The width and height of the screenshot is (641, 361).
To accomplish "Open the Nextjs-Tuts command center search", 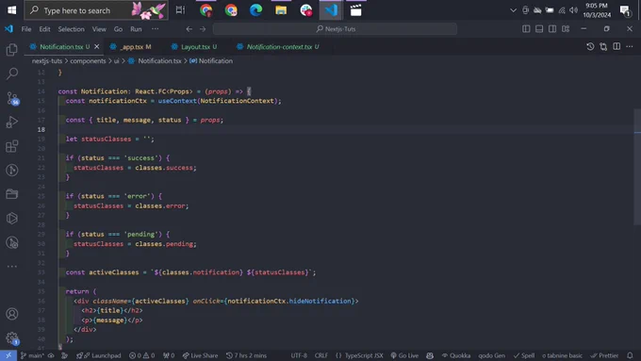I will pyautogui.click(x=336, y=29).
